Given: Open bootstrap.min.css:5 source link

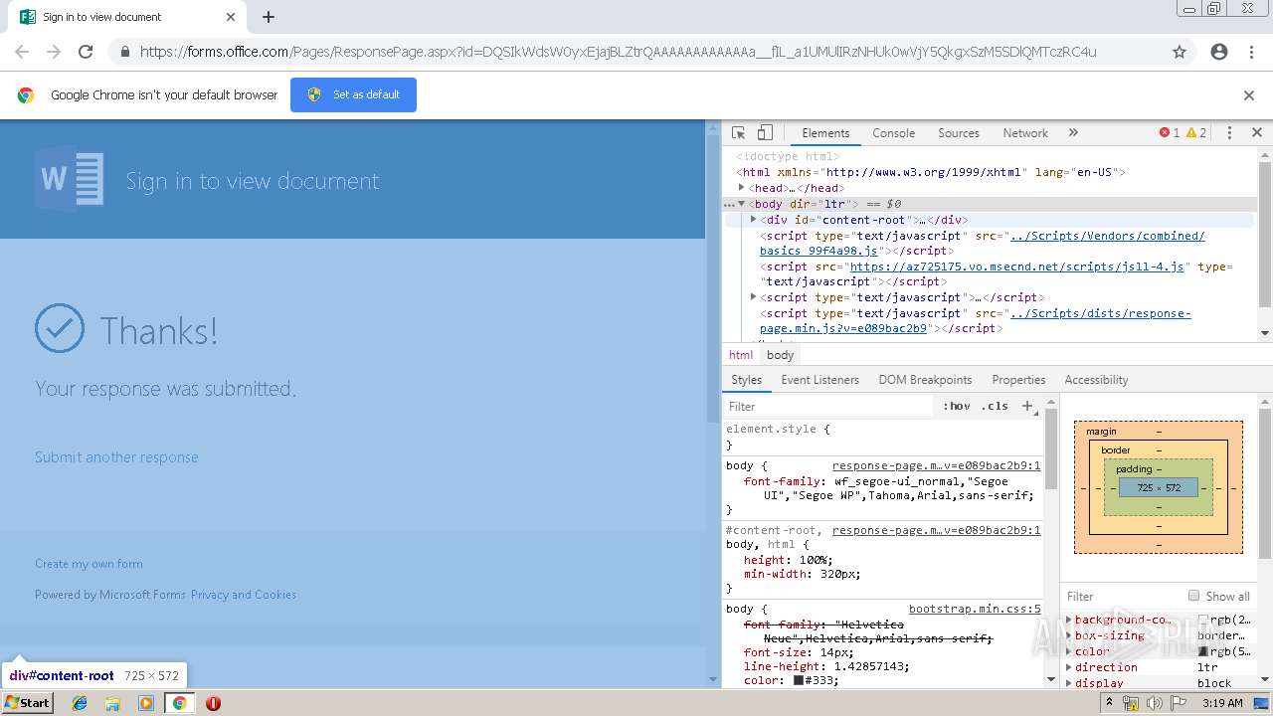Looking at the screenshot, I should click(975, 610).
